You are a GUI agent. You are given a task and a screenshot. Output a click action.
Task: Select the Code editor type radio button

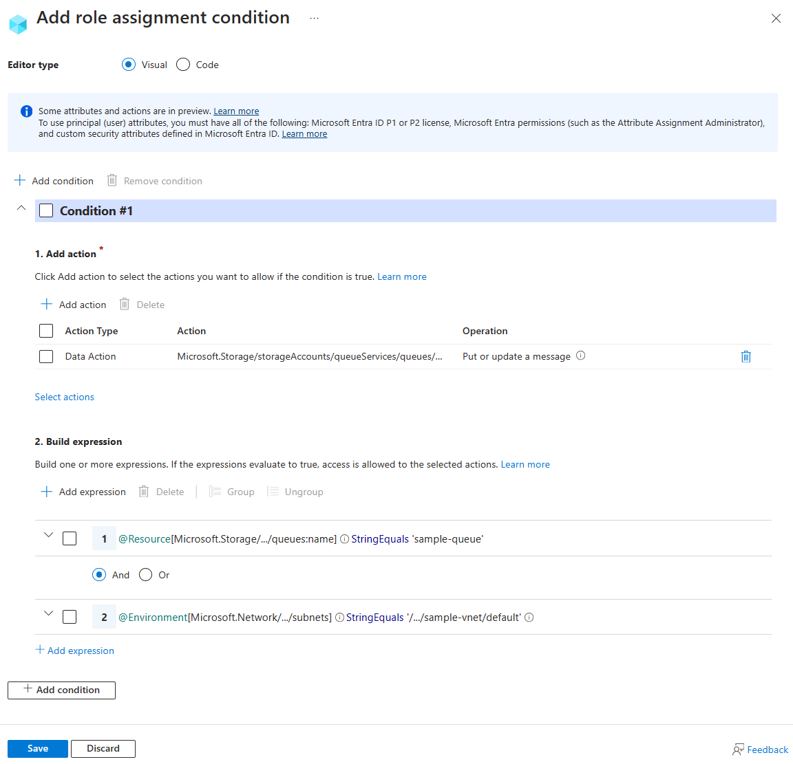pos(183,65)
